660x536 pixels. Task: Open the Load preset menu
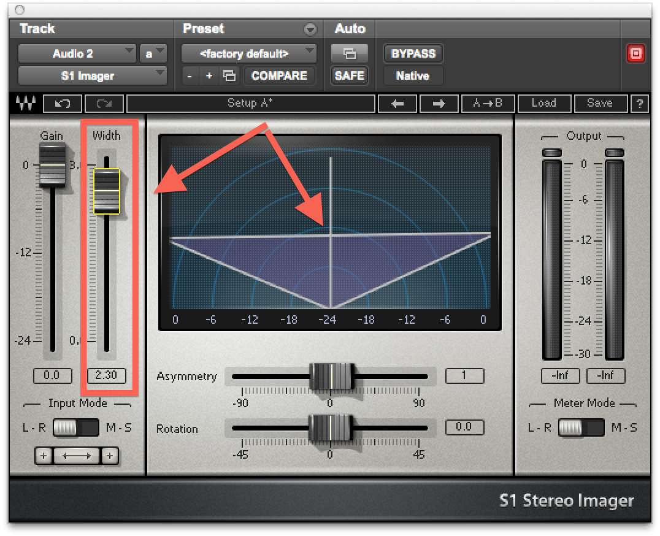[x=544, y=104]
